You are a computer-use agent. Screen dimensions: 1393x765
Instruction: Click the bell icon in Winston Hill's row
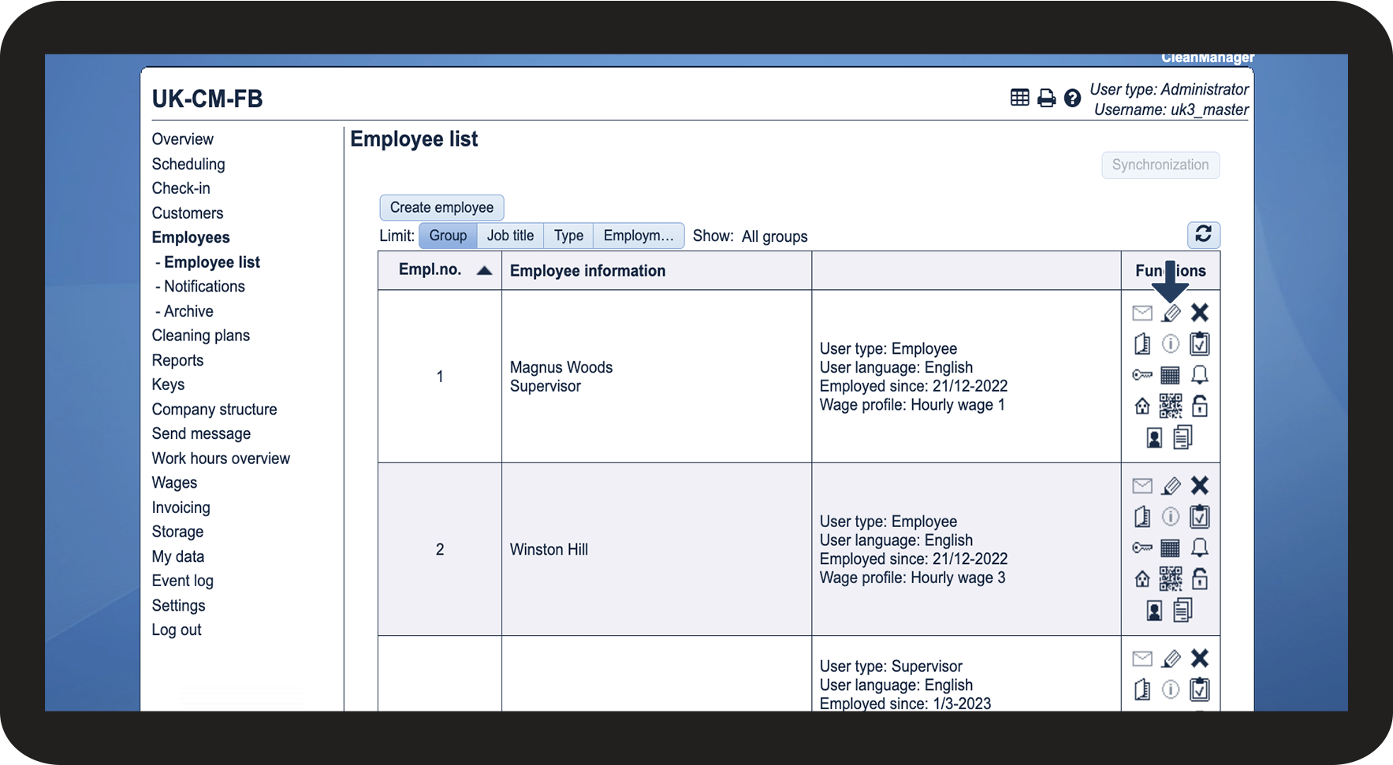click(1199, 548)
